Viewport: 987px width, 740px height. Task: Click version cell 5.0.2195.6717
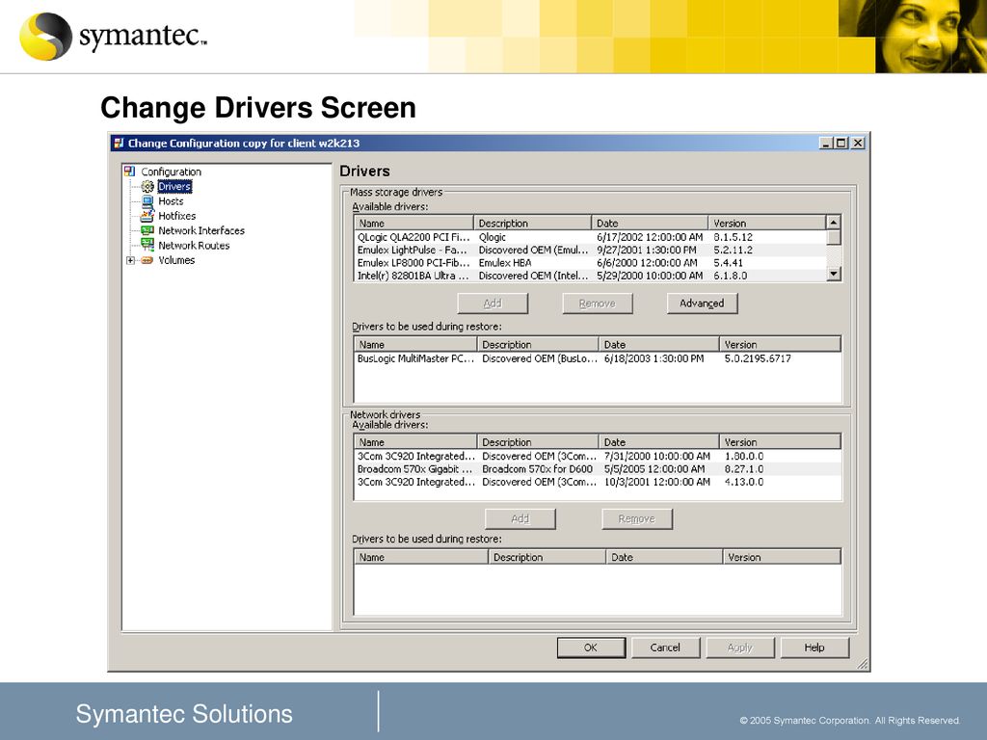tap(758, 358)
